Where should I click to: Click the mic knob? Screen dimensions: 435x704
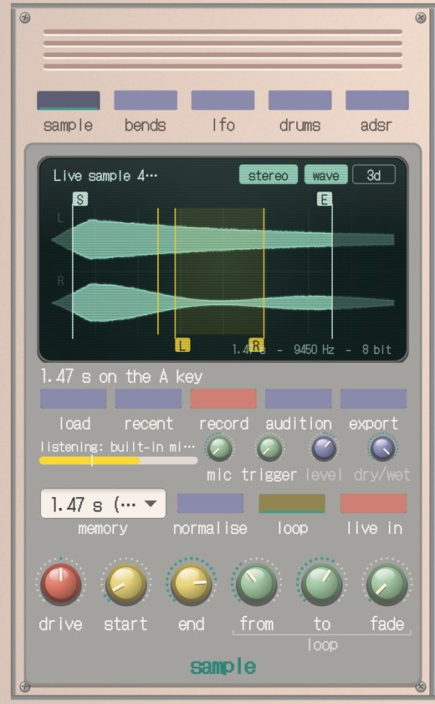(219, 448)
